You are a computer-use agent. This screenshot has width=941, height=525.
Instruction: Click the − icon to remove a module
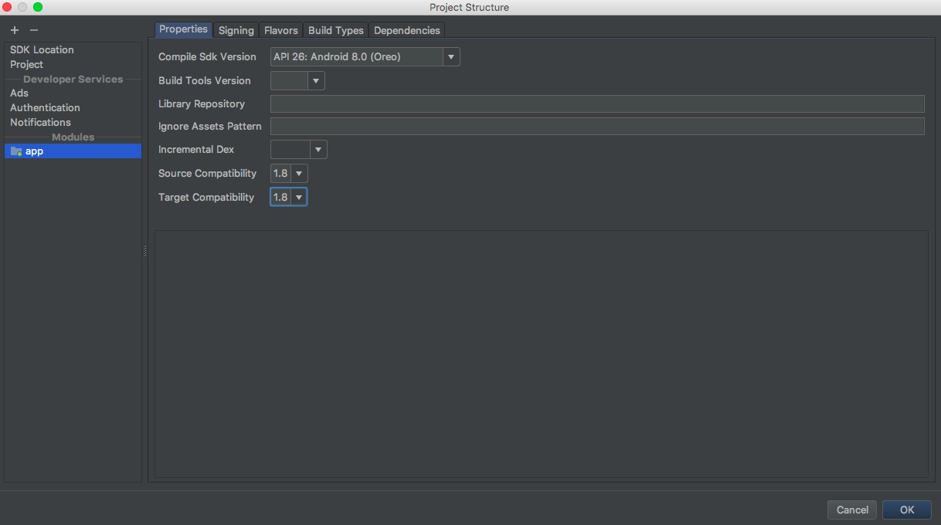32,30
